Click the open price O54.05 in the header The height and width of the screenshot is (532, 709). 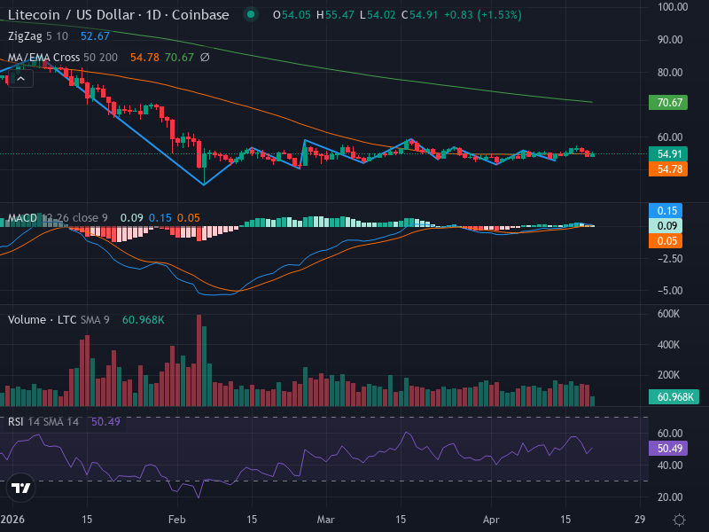[x=292, y=15]
